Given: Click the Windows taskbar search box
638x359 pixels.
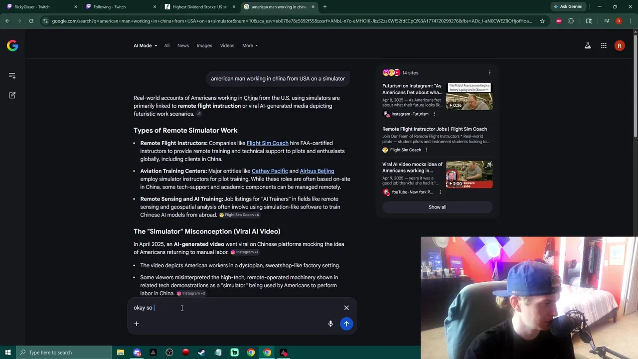Looking at the screenshot, I should pyautogui.click(x=63, y=353).
